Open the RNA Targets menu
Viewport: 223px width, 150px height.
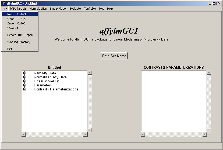(x=18, y=9)
